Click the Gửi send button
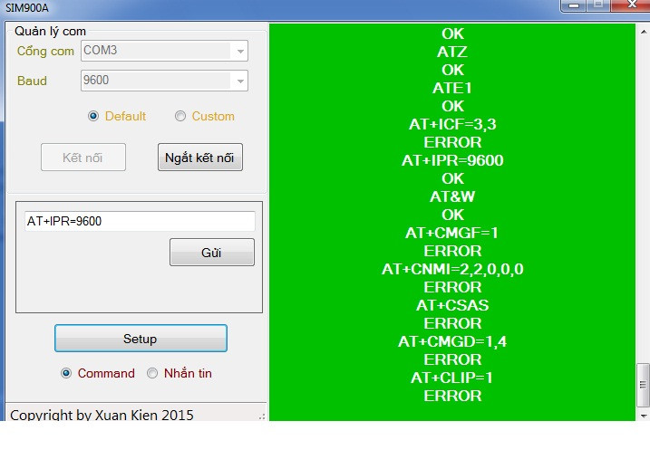 (212, 252)
